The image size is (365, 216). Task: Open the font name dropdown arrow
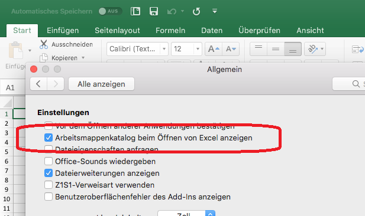164,49
